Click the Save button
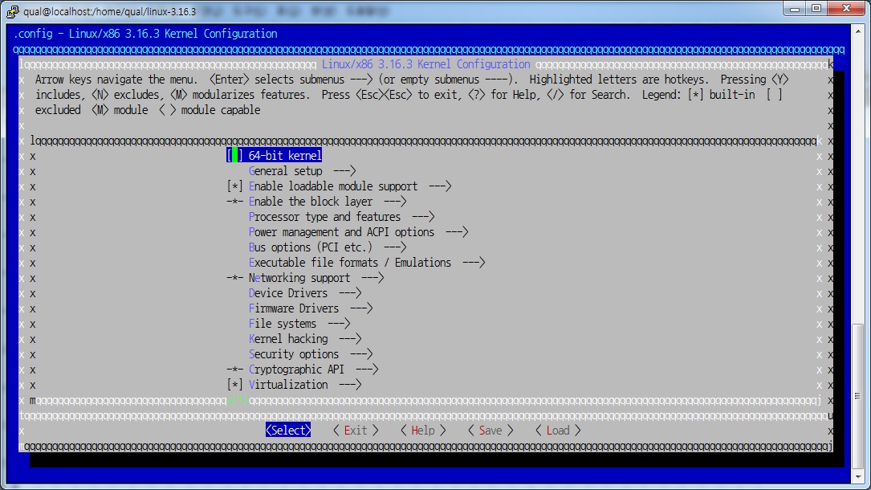This screenshot has height=490, width=871. point(490,431)
